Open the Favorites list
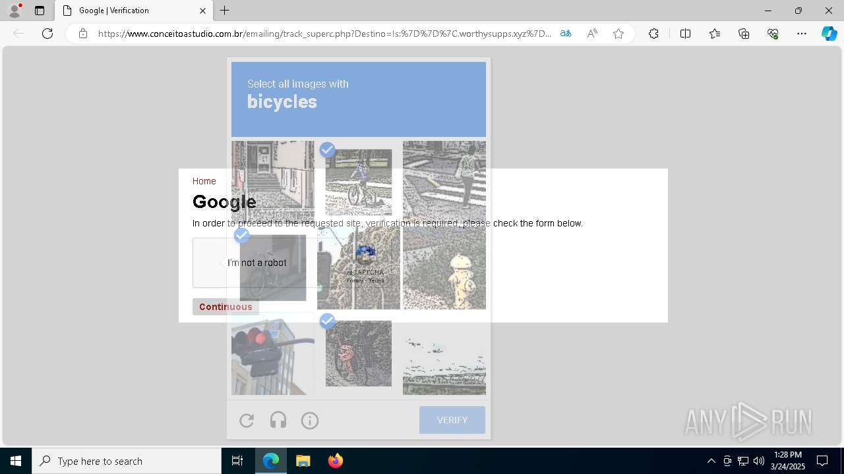The image size is (844, 474). point(715,34)
